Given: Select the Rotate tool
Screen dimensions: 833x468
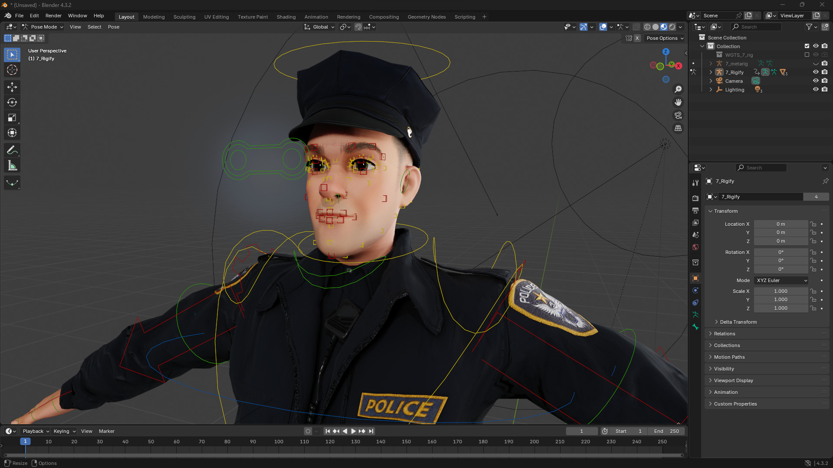Looking at the screenshot, I should [12, 103].
